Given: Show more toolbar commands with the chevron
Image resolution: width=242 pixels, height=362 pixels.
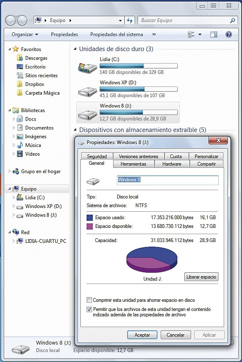Looking at the screenshot, I should pyautogui.click(x=154, y=34).
